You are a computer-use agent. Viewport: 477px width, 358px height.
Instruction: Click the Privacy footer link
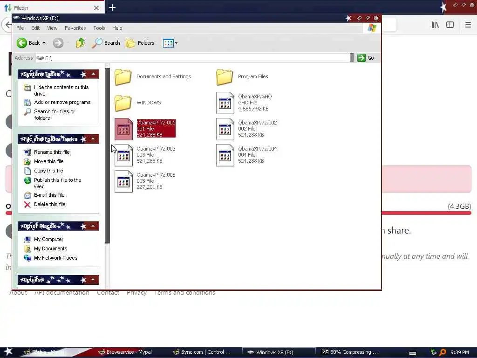[136, 293]
